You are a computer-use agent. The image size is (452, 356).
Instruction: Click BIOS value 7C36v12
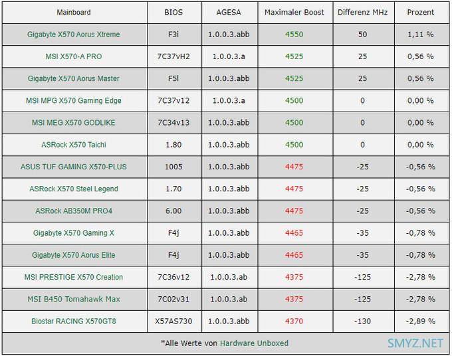pos(173,277)
